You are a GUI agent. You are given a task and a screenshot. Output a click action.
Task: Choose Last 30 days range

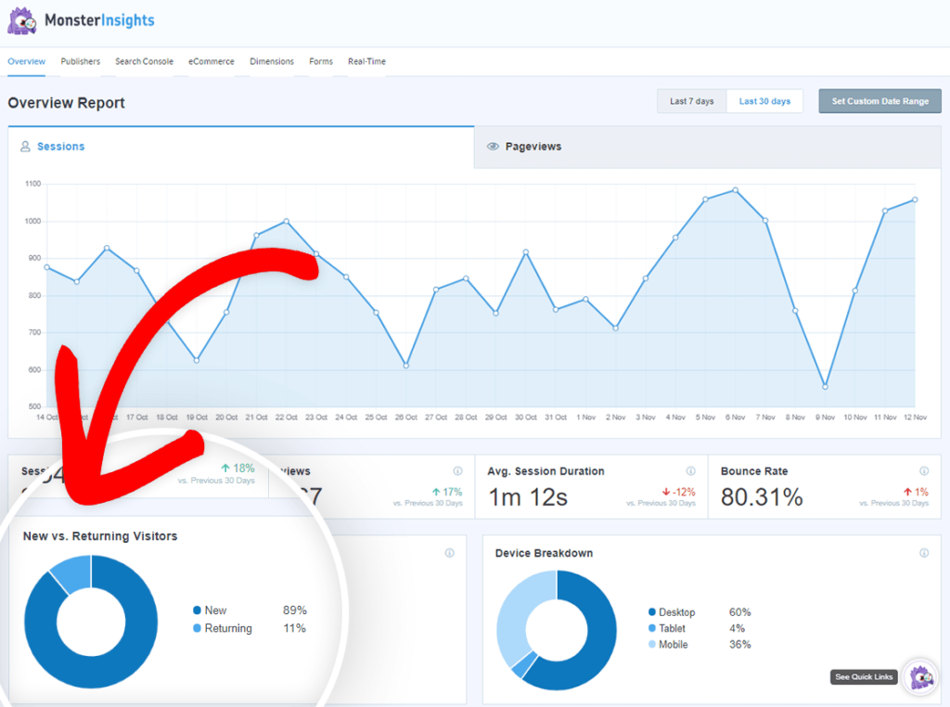tap(764, 101)
